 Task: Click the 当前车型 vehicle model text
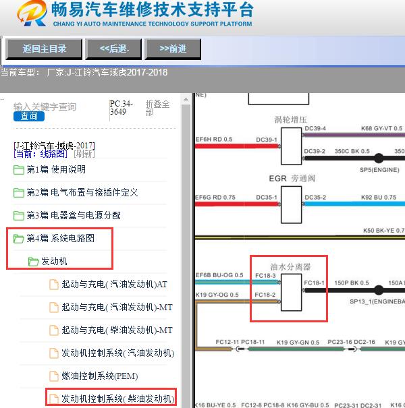click(x=84, y=72)
